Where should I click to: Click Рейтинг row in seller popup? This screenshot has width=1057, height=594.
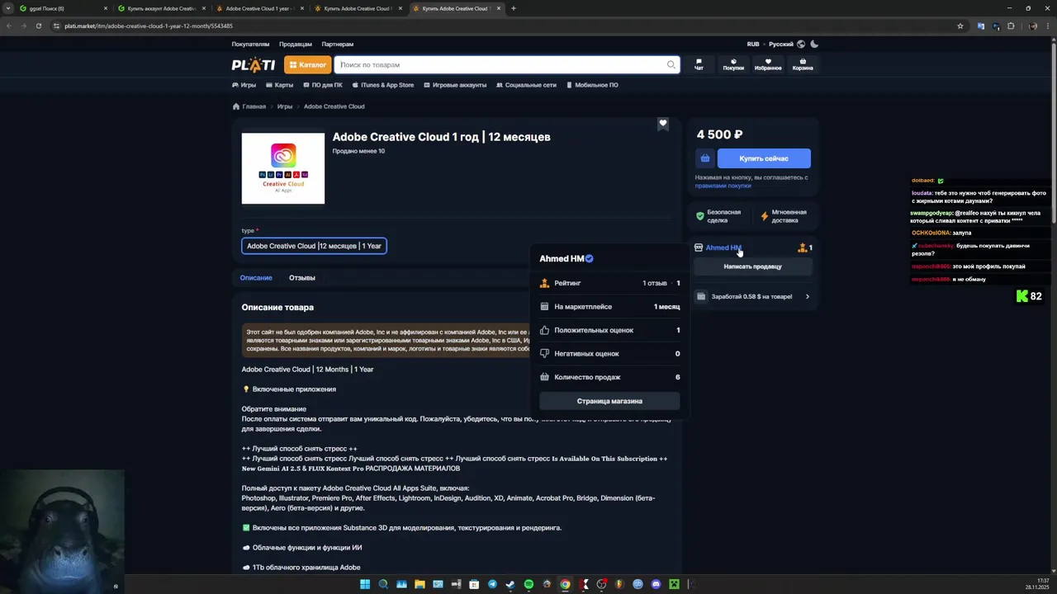pos(609,283)
